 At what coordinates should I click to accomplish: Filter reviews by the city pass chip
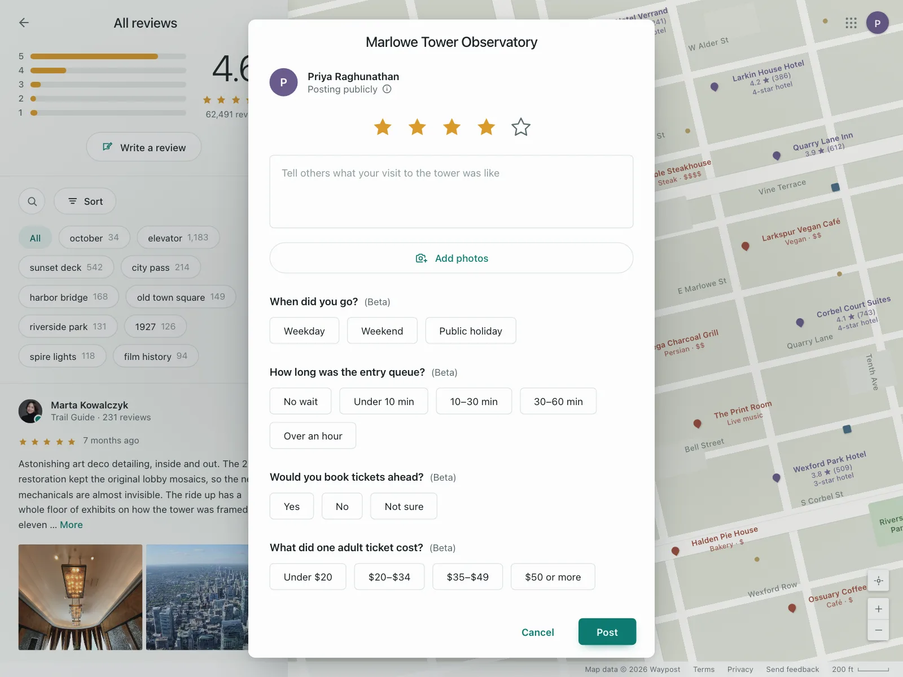[161, 267]
